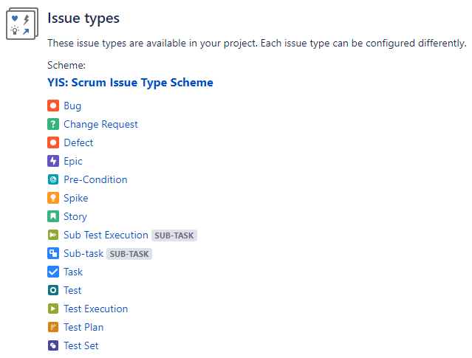This screenshot has width=472, height=358.
Task: Open the Change Request issue type link
Action: pos(100,124)
